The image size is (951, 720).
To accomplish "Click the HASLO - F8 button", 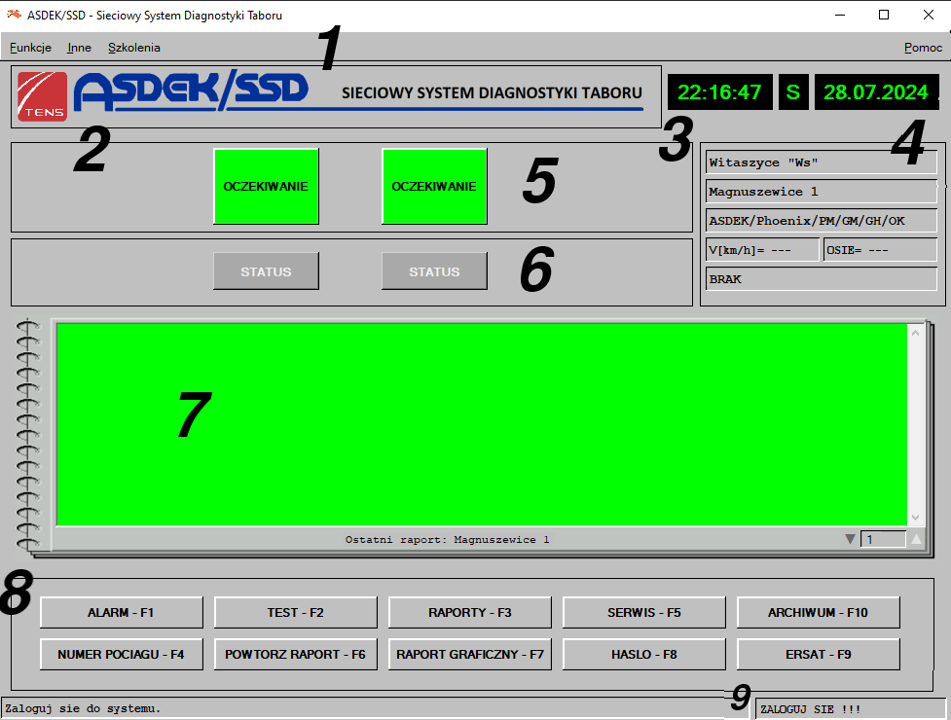I will pos(644,654).
